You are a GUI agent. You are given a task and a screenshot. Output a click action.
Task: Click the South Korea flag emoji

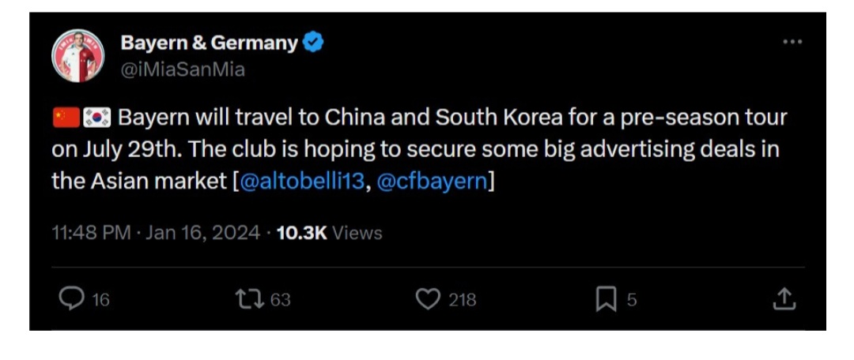(x=96, y=118)
